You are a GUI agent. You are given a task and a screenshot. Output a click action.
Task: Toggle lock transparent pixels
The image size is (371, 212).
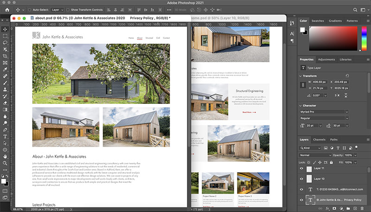308,162
